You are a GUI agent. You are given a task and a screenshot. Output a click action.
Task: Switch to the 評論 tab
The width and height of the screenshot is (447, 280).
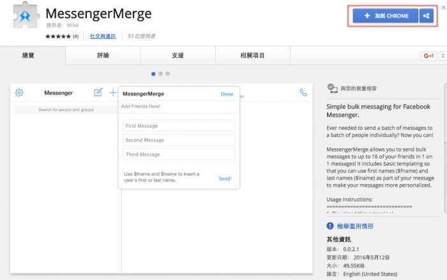pos(103,56)
